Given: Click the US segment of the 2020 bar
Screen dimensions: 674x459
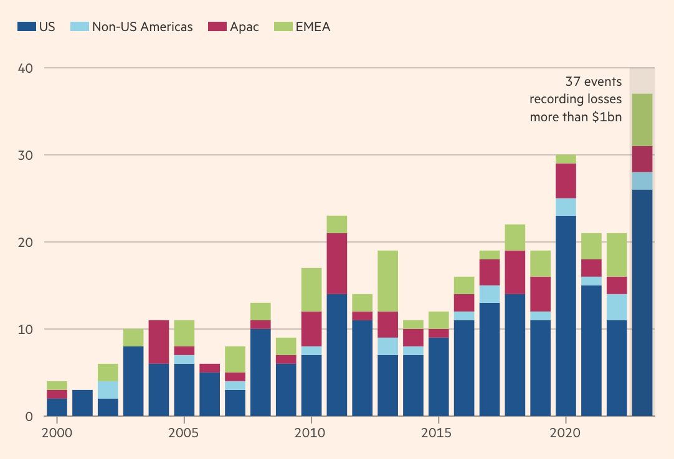Looking at the screenshot, I should [x=566, y=315].
